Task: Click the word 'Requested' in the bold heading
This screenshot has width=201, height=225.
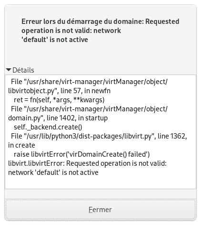Action: (162, 21)
